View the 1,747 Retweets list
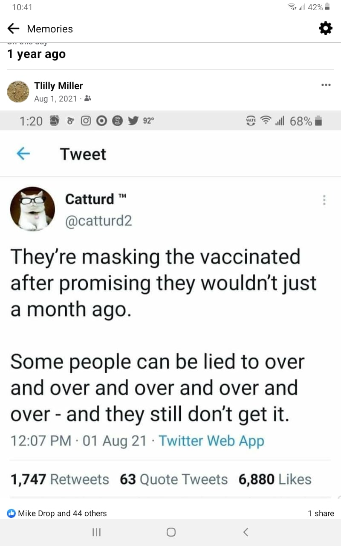Viewport: 341px width, 546px height. coord(60,479)
